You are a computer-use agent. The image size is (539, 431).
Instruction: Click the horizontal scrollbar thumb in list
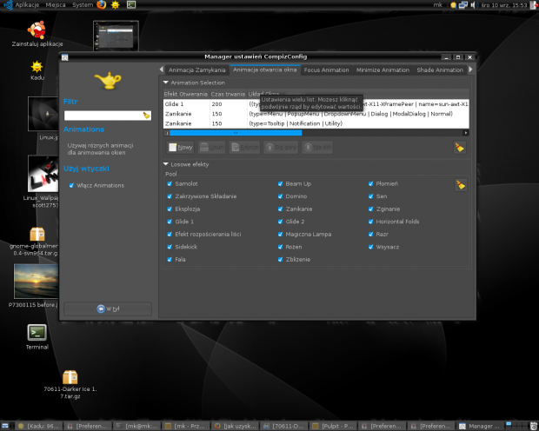pyautogui.click(x=236, y=133)
